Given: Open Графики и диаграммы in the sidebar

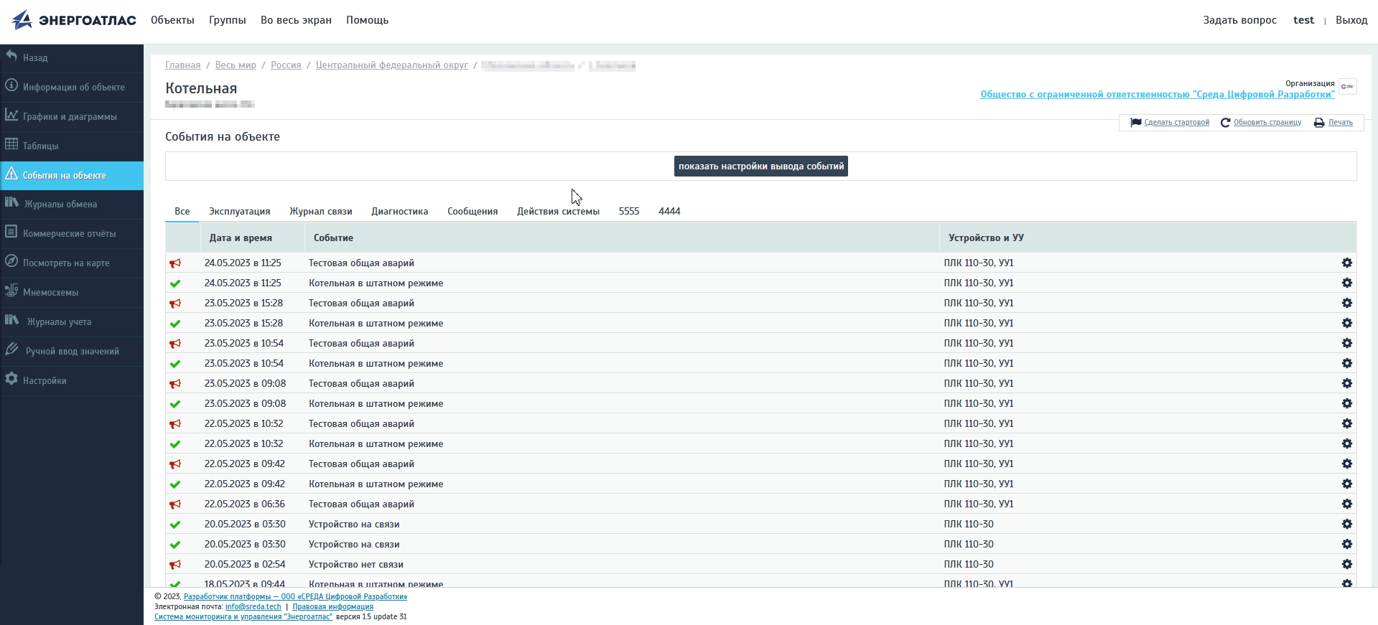Looking at the screenshot, I should click(70, 116).
